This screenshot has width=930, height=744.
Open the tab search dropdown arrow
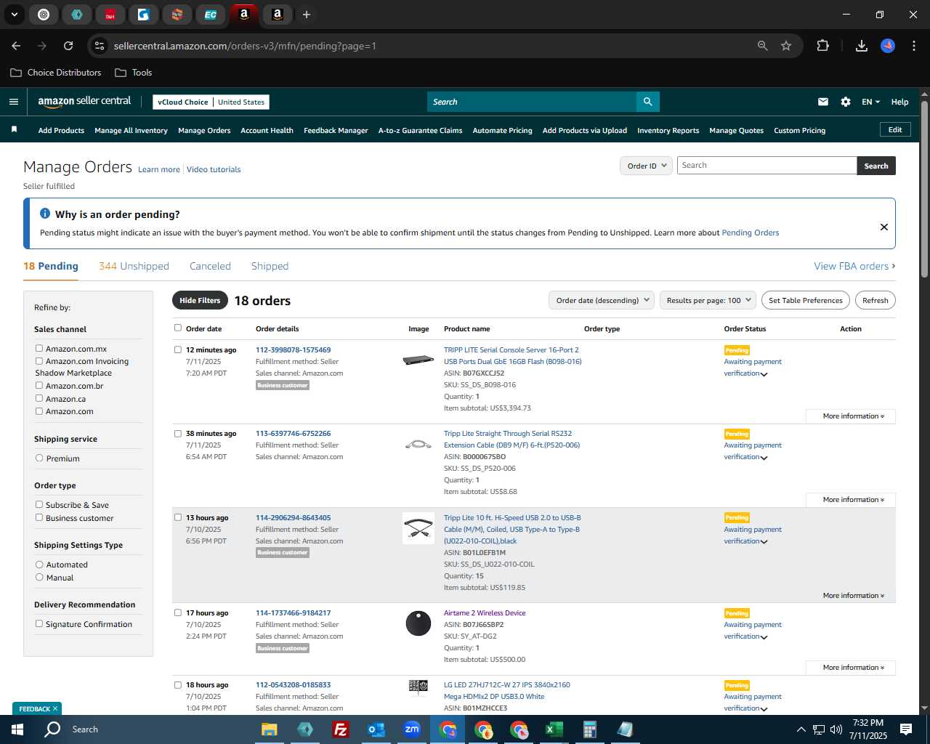[14, 15]
